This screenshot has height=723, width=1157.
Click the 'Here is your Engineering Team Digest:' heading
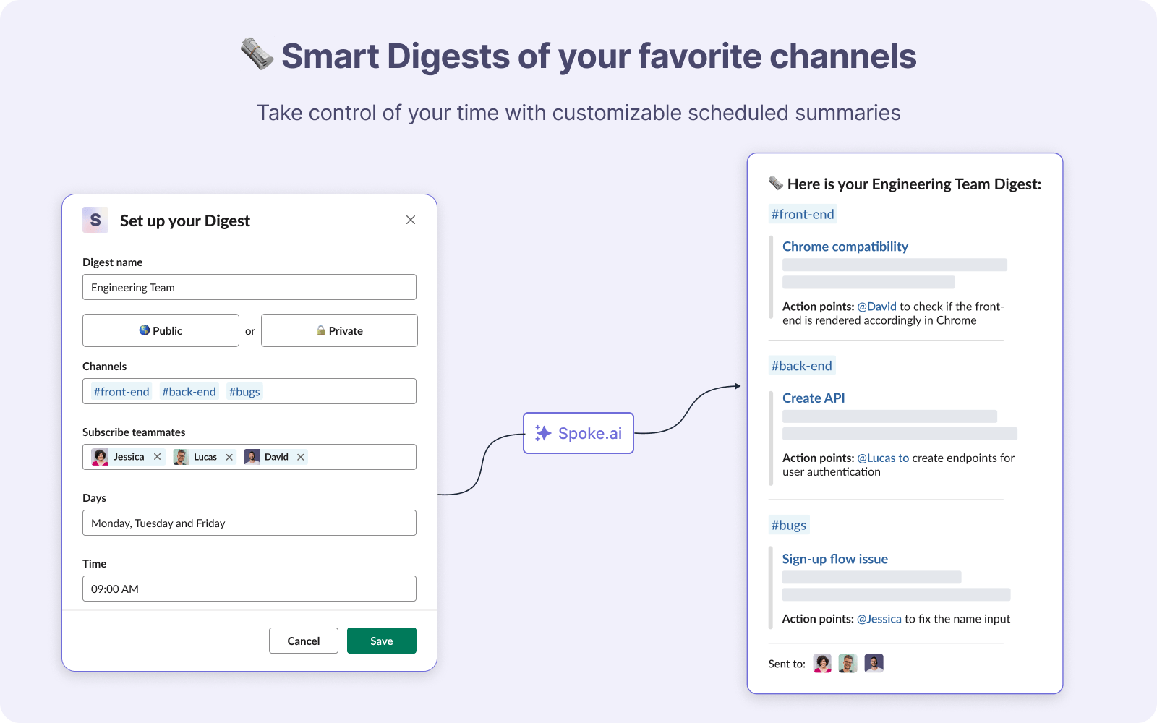914,184
